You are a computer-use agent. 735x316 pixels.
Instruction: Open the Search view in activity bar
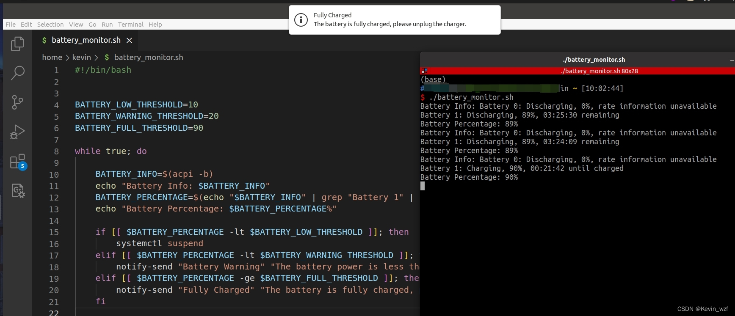[17, 73]
